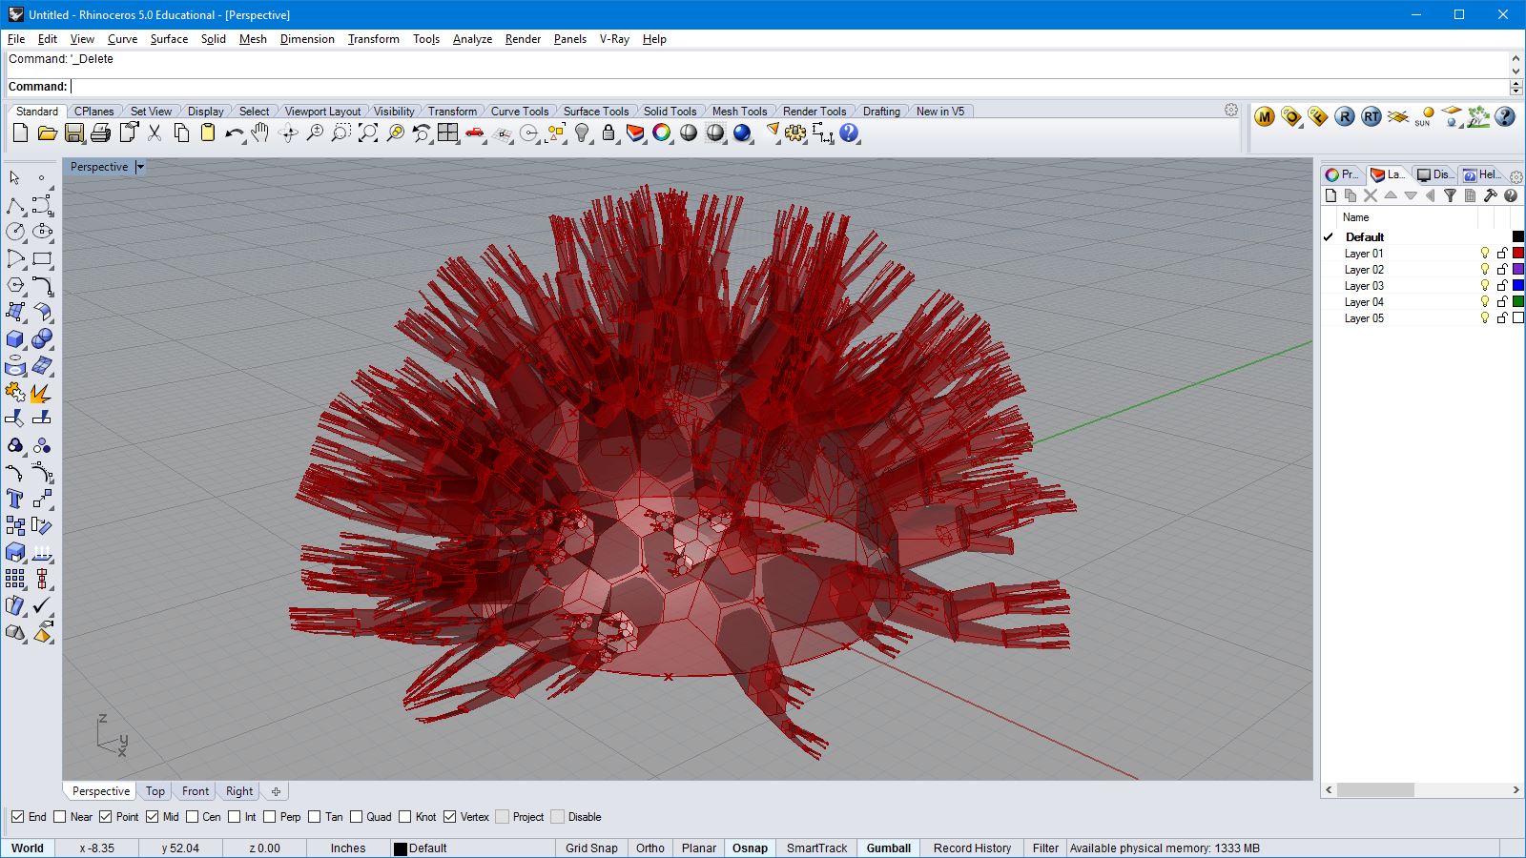Select the Pan view hand tool
The width and height of the screenshot is (1526, 858).
(260, 133)
